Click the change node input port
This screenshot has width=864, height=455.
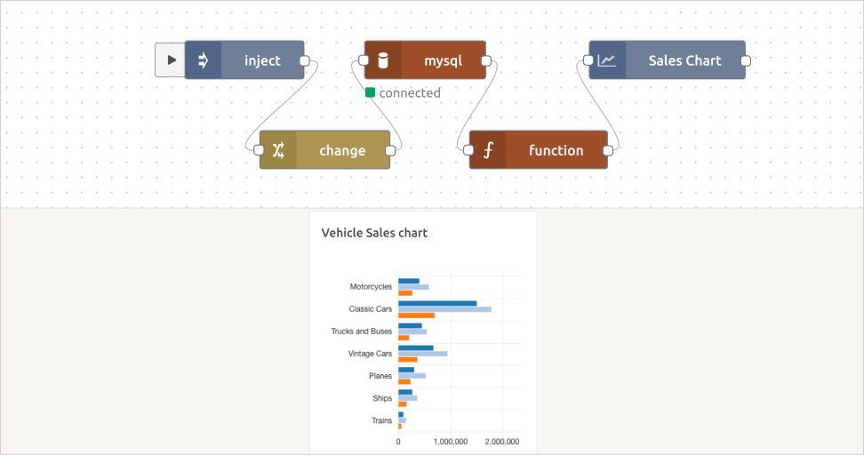pos(259,150)
